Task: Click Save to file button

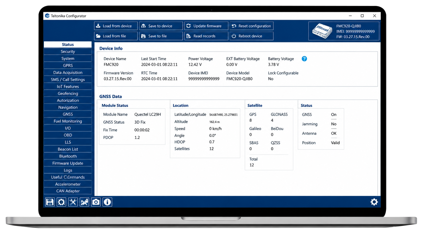Action: click(x=161, y=36)
